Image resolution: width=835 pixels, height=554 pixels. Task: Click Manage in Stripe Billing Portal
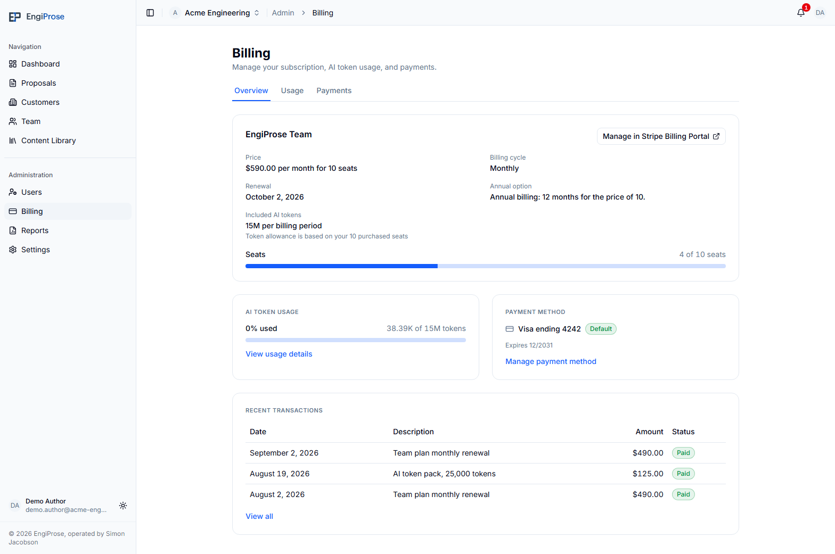coord(661,136)
